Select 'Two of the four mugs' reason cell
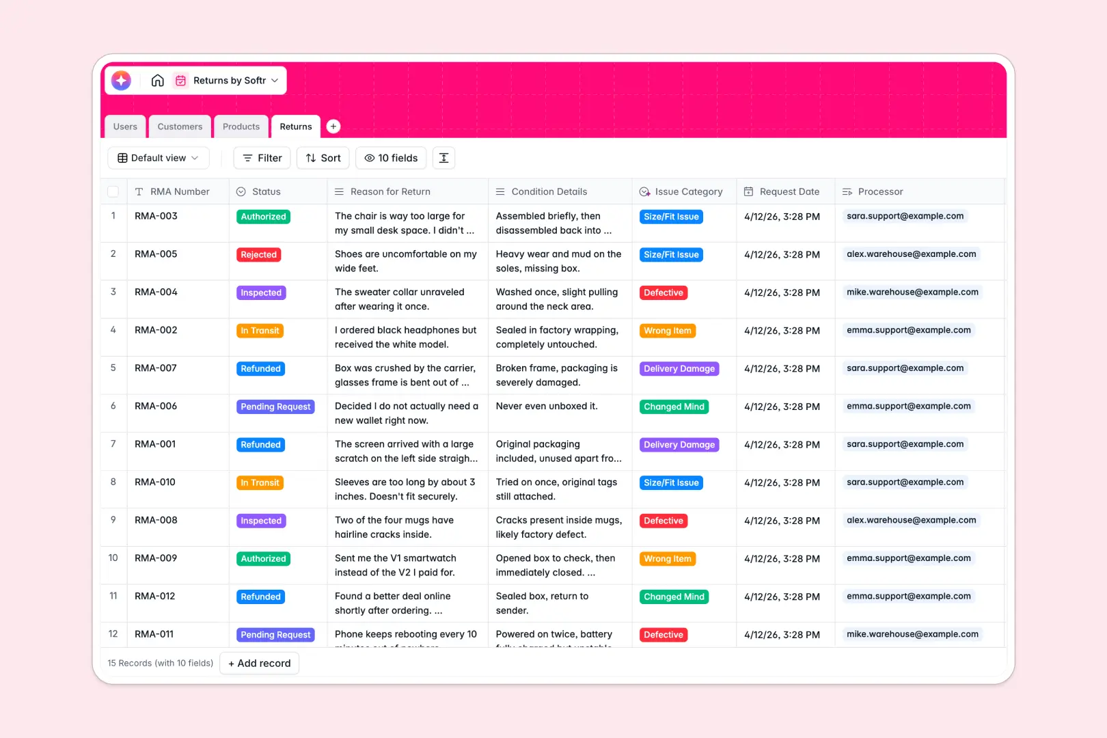The height and width of the screenshot is (738, 1107). tap(408, 528)
